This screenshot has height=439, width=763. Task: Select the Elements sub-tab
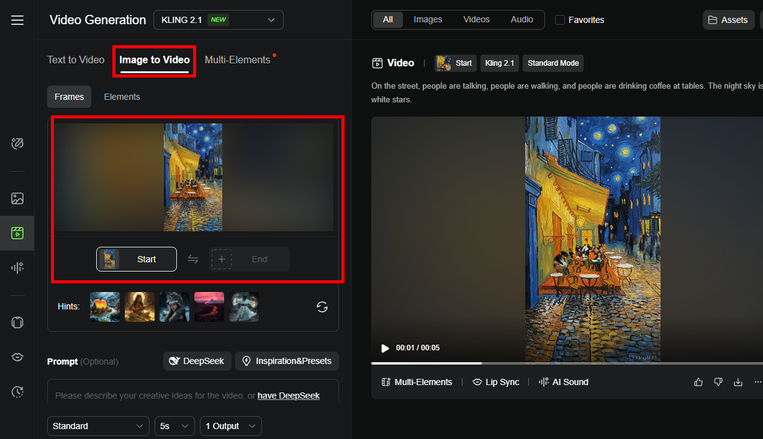(x=122, y=97)
